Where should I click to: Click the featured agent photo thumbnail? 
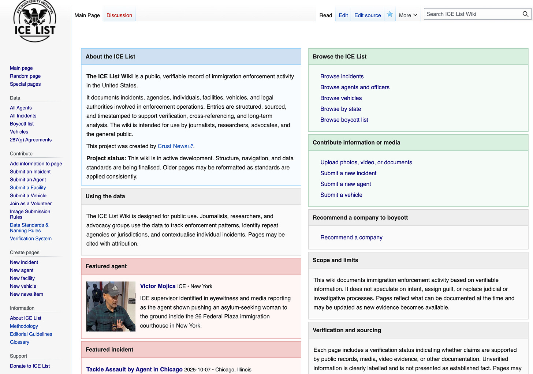(111, 306)
